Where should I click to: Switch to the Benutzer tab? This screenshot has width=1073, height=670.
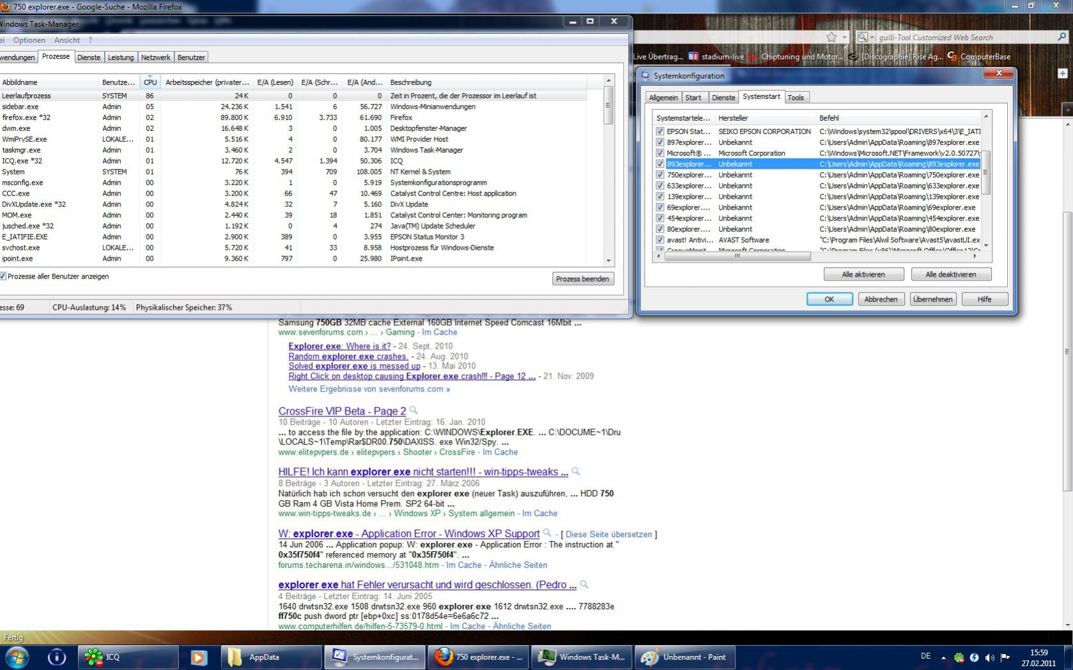[191, 57]
